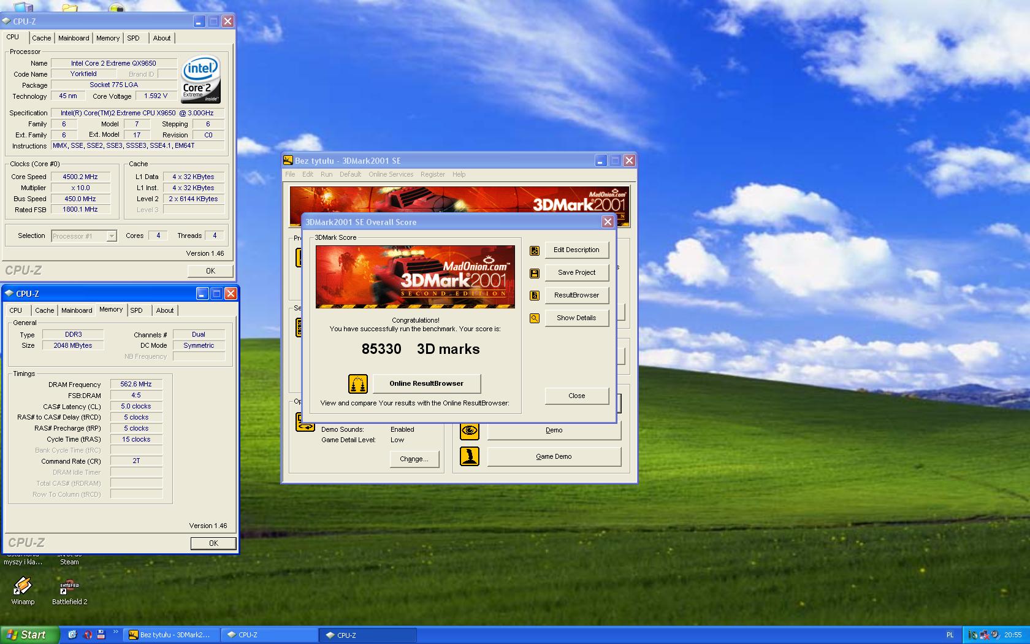Close the 3DMark2001 SE Overall Score dialog
1030x644 pixels.
(608, 222)
